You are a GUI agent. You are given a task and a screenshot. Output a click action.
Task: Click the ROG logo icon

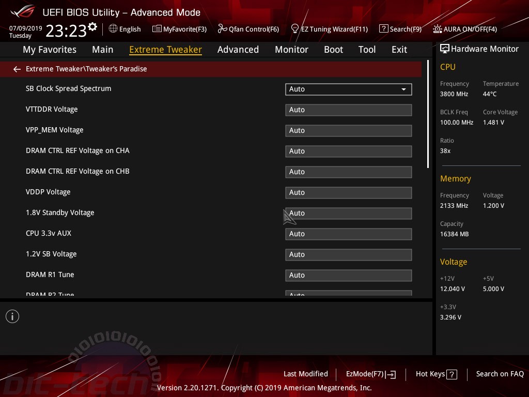pos(23,11)
